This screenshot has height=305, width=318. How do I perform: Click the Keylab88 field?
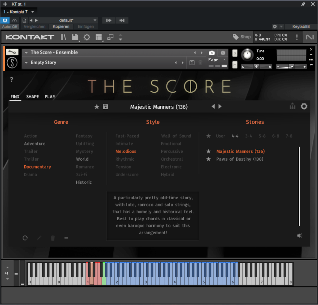click(x=301, y=27)
